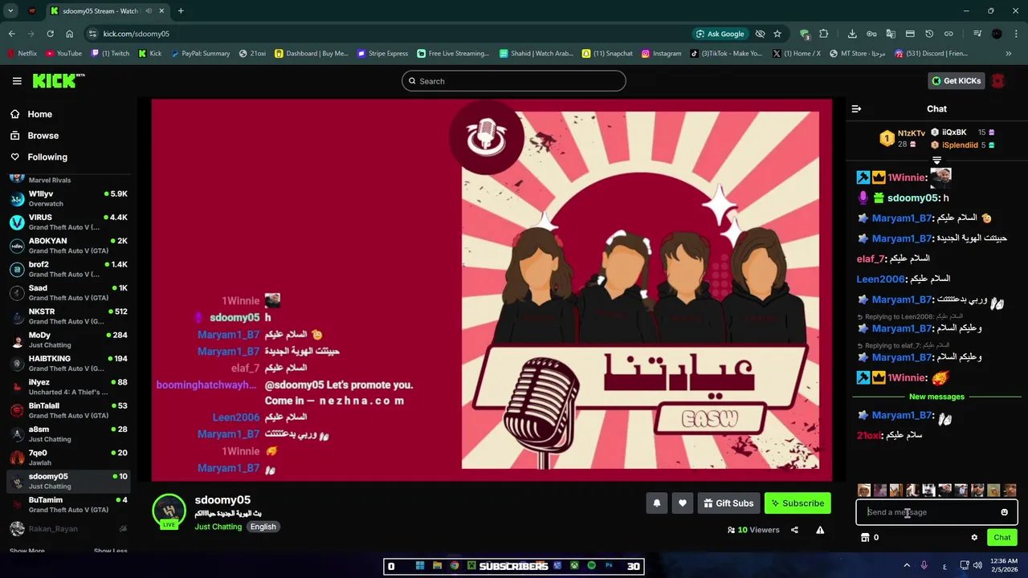
Task: Open VIRUS channel in the sidebar
Action: [x=68, y=222]
